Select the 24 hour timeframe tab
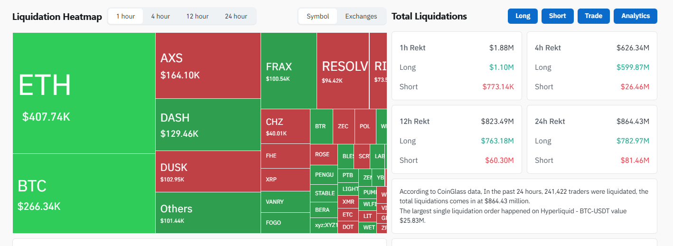 tap(236, 16)
